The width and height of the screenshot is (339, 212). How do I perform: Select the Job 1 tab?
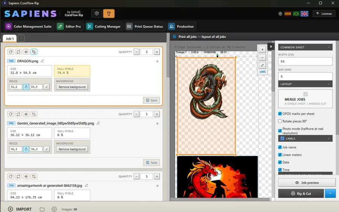click(x=9, y=38)
